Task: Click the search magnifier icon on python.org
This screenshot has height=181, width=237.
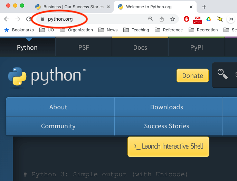Action: pos(222,74)
